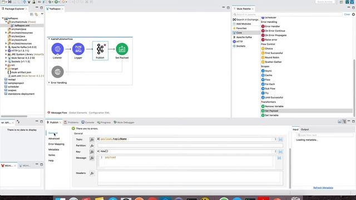
Task: Open expression editor icon beside Topic field
Action: coord(280,139)
